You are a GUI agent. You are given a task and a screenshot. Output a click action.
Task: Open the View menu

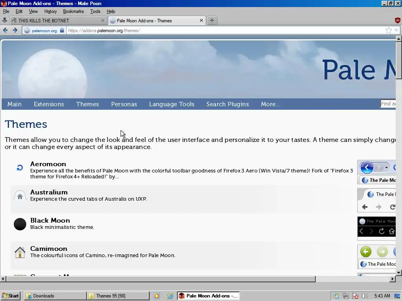tap(33, 11)
